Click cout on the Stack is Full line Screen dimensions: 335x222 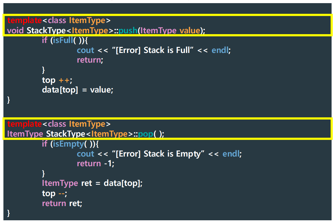pyautogui.click(x=85, y=50)
